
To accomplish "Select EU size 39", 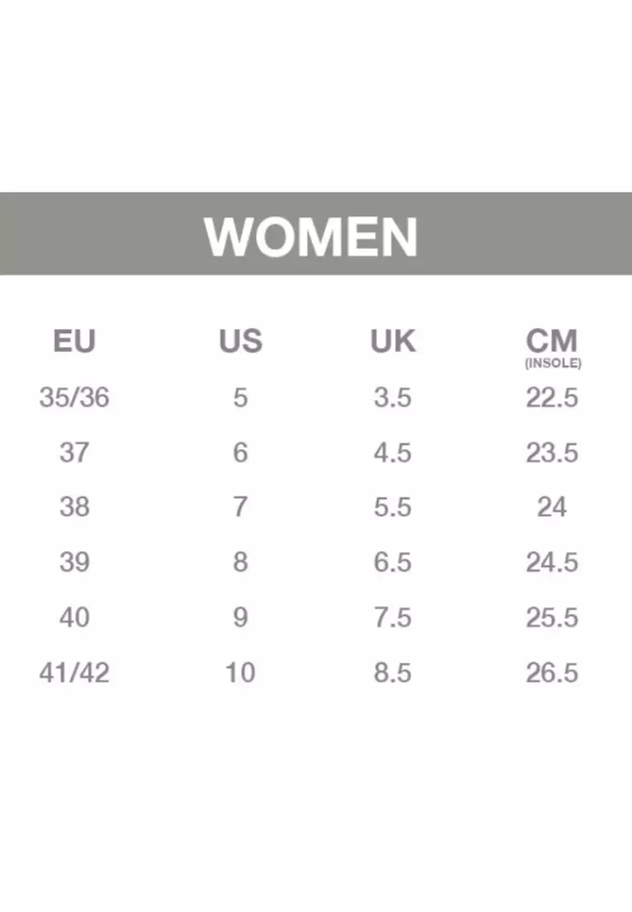I will pos(75,562).
